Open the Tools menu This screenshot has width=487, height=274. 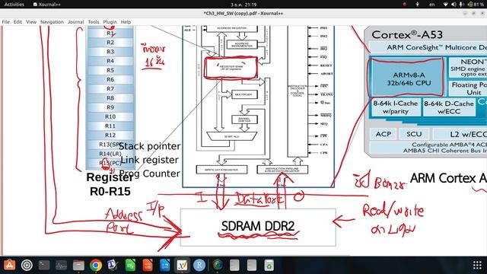(94, 22)
